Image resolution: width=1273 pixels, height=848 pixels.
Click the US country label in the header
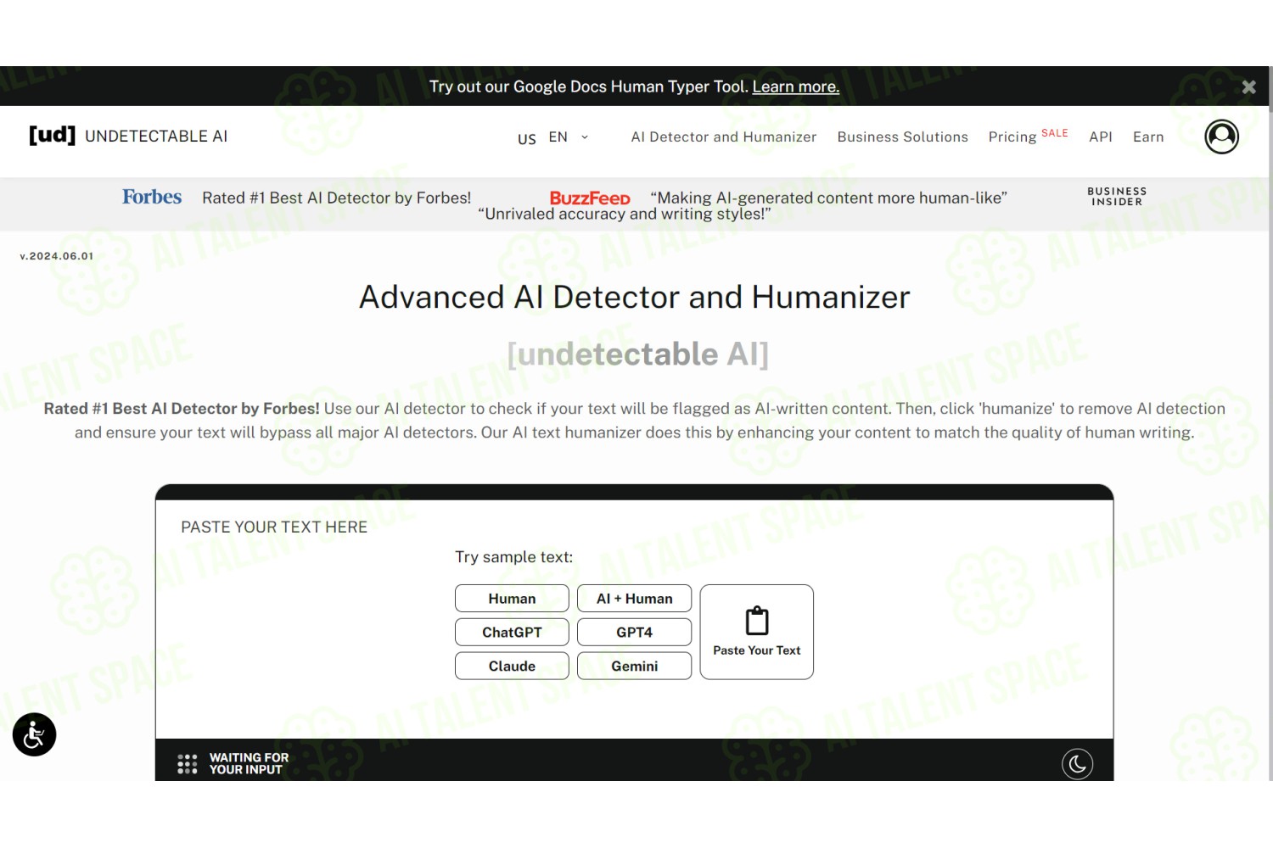[526, 139]
